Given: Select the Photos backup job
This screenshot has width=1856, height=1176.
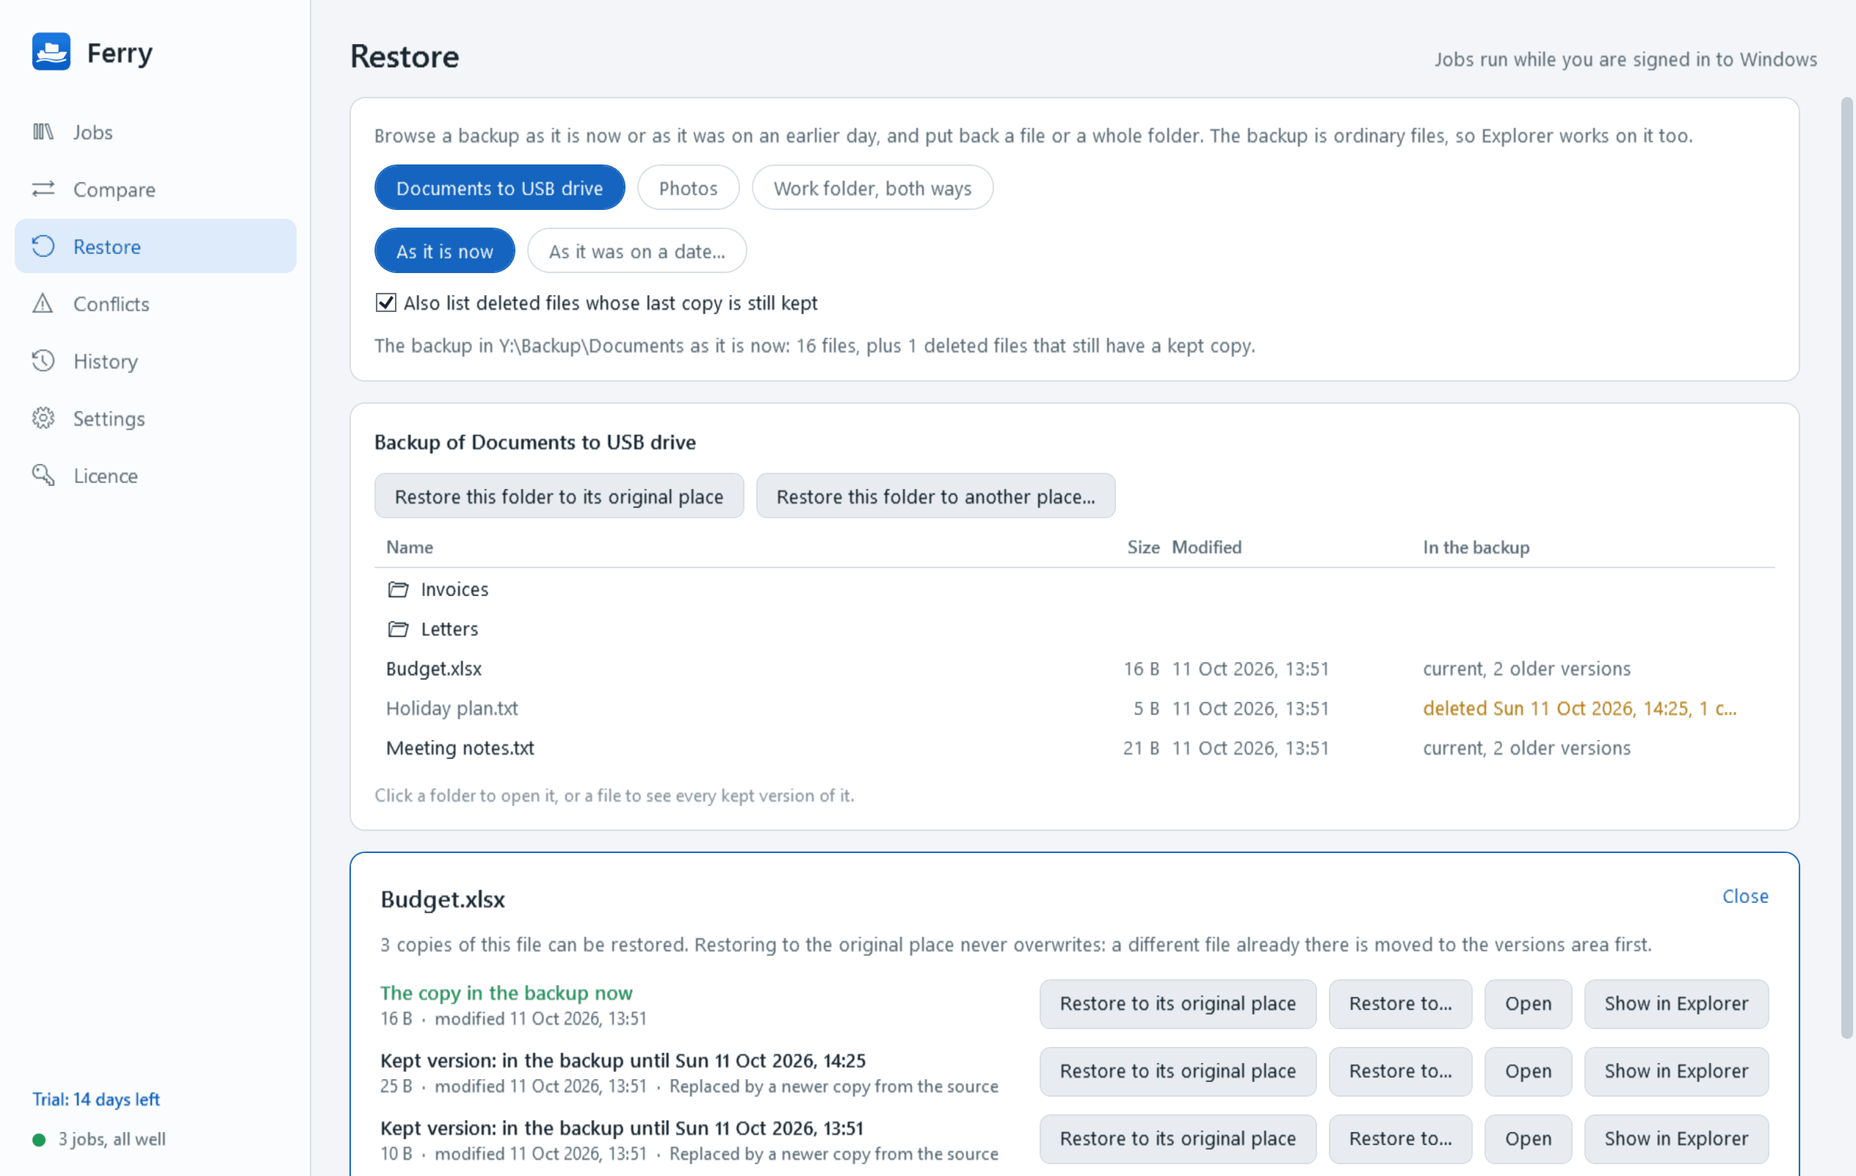Looking at the screenshot, I should (687, 187).
